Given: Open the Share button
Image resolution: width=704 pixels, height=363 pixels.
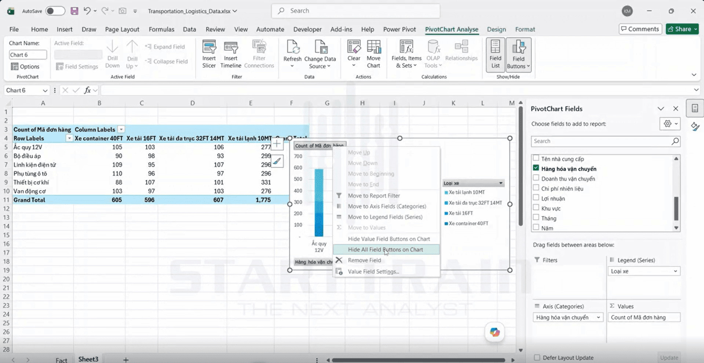Looking at the screenshot, I should (682, 29).
